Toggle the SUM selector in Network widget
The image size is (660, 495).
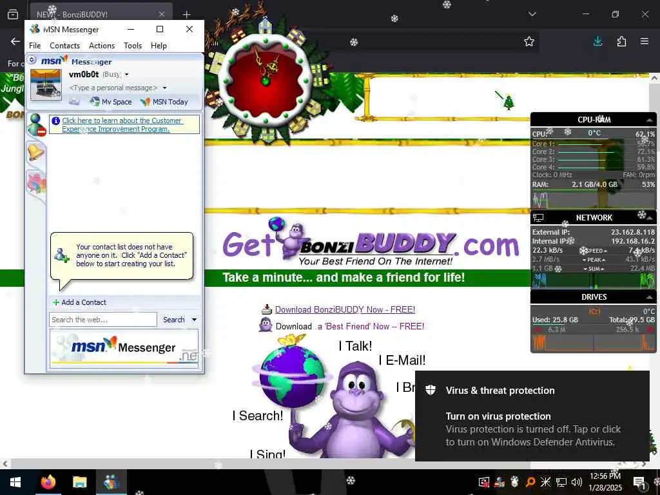tap(594, 269)
